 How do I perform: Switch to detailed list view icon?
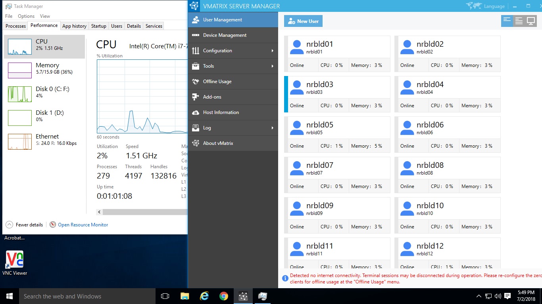519,21
